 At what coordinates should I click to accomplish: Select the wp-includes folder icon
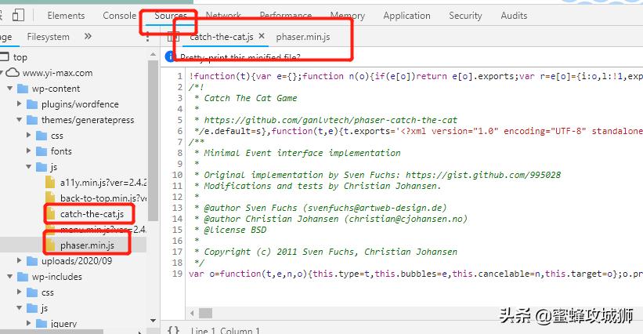23,277
